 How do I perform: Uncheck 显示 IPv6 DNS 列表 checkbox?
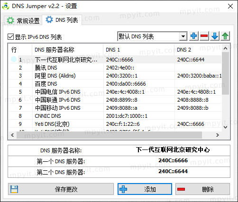[x=10, y=37]
